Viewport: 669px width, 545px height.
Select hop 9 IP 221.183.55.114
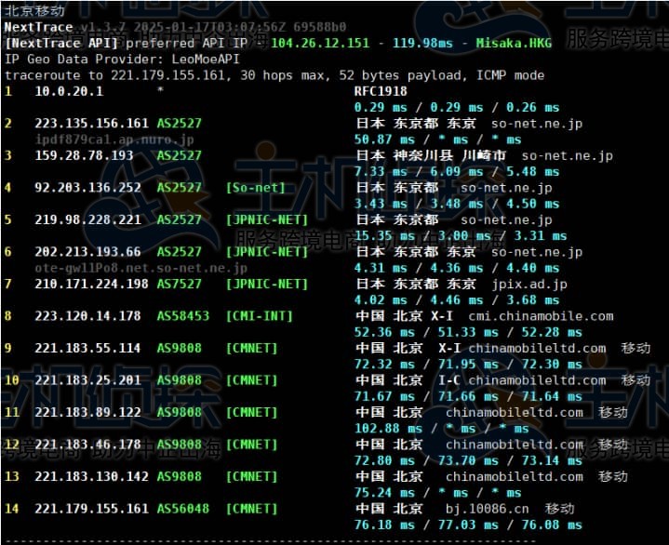click(87, 348)
